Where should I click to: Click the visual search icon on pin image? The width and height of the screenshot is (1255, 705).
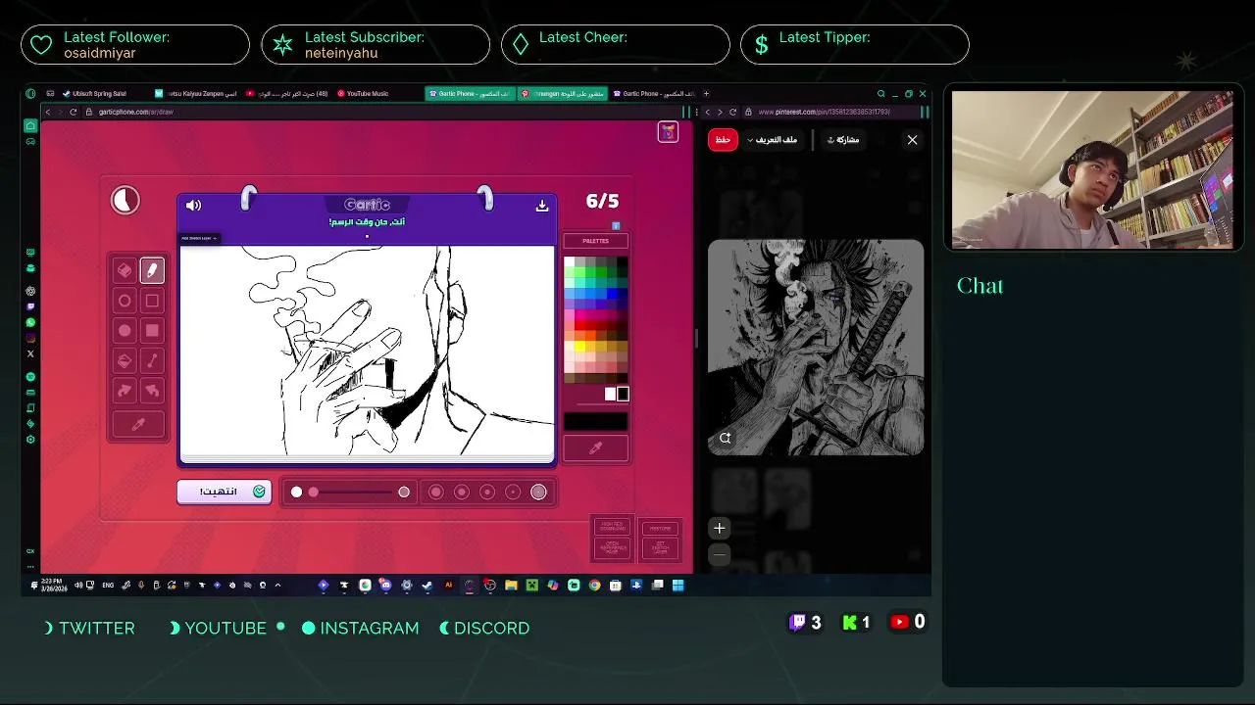click(726, 439)
